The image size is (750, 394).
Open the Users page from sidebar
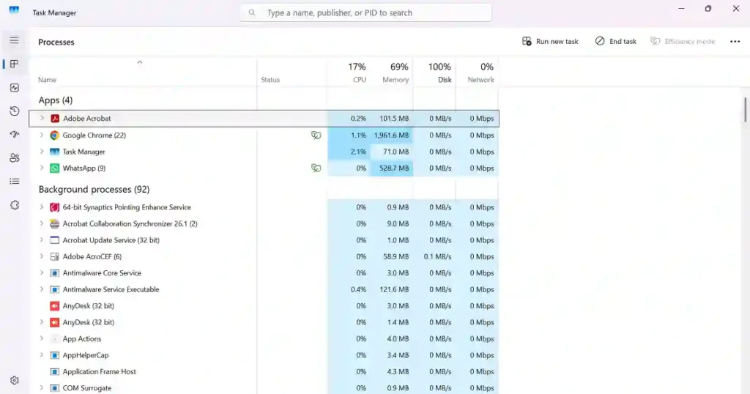(15, 157)
